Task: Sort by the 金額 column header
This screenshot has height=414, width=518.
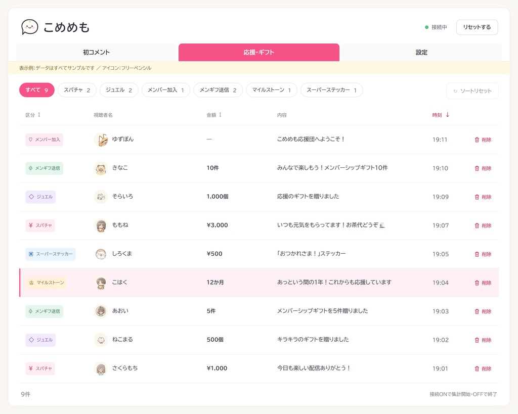Action: [x=214, y=115]
